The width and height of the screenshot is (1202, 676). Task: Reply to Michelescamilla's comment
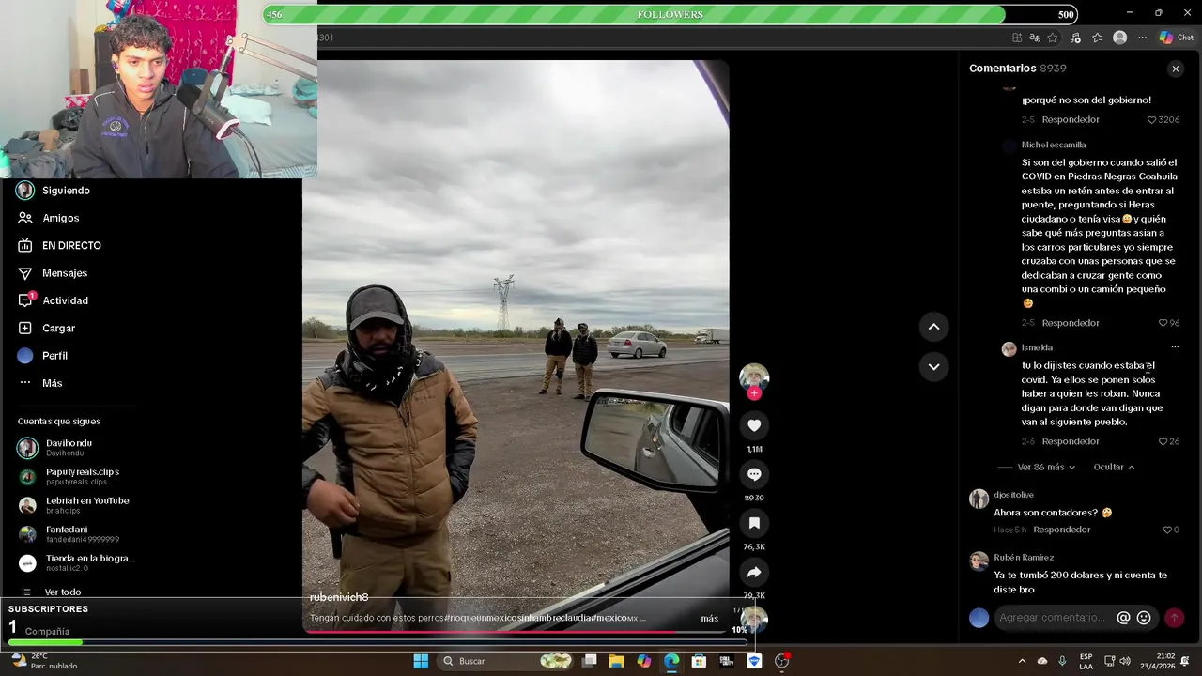(x=1070, y=323)
